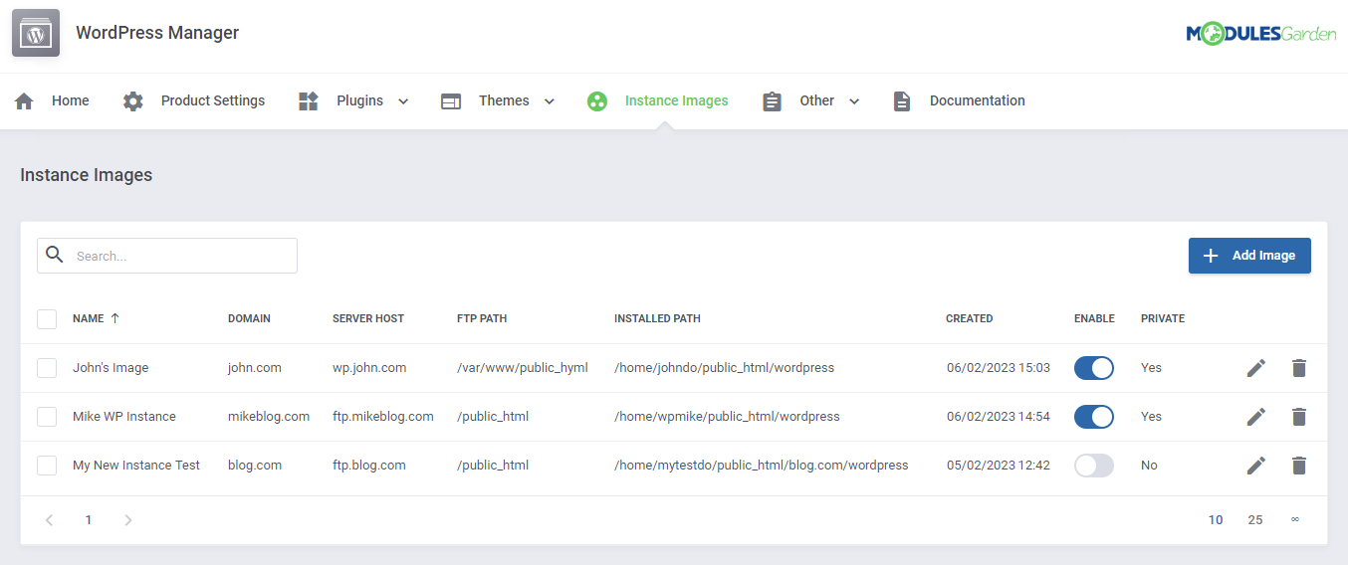Viewport: 1348px width, 565px height.
Task: Sort by the CREATED column header
Action: pyautogui.click(x=970, y=319)
